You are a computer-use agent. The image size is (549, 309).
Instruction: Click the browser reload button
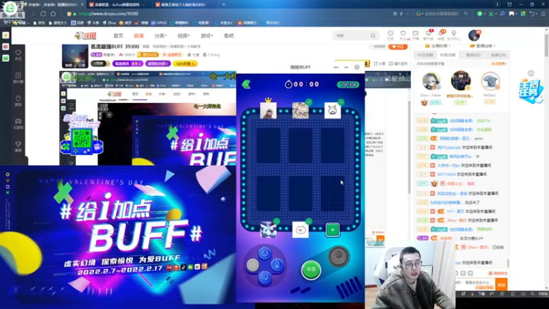pos(43,14)
